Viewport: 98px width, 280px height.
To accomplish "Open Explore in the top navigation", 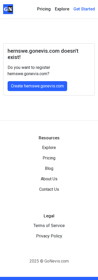I will (62, 9).
